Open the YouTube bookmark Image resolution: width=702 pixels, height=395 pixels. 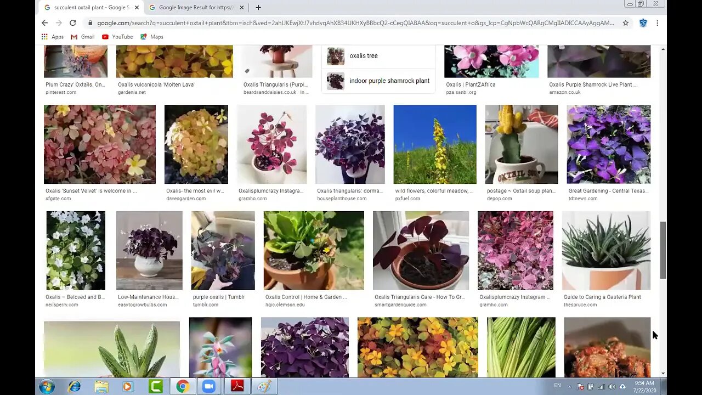[x=117, y=37]
